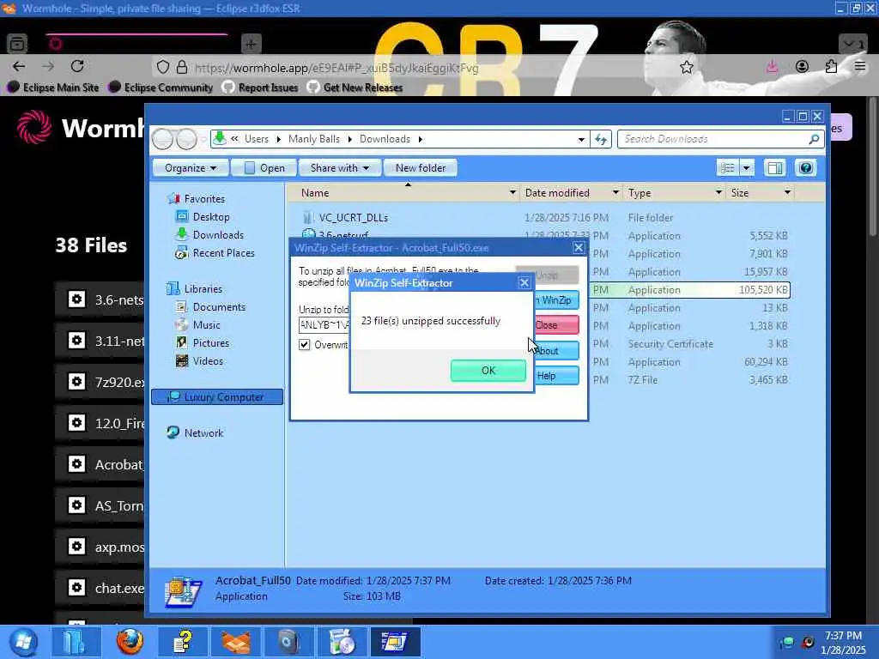Click the Favorites star icon
The width and height of the screenshot is (879, 659).
[x=173, y=198]
